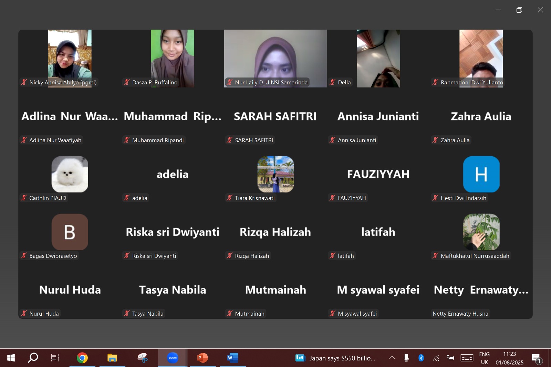The image size is (551, 367).
Task: Click large 'Annisa Junianti' tile name
Action: tap(378, 116)
